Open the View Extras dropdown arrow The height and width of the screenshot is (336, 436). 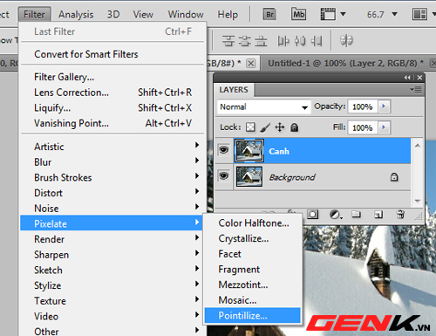tap(343, 14)
